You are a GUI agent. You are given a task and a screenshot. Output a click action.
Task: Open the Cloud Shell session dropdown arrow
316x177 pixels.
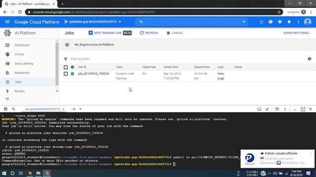pyautogui.click(x=80, y=109)
